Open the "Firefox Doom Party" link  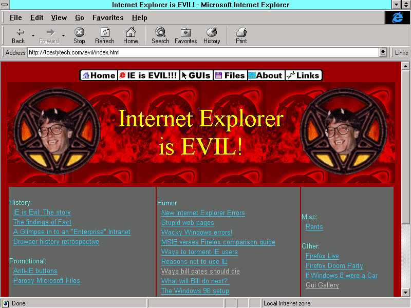334,265
